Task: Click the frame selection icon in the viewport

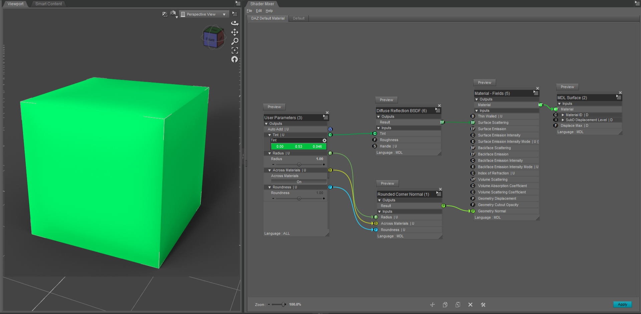Action: coord(235,50)
